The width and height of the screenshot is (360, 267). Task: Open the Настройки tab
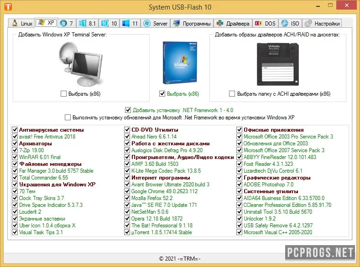click(x=322, y=23)
